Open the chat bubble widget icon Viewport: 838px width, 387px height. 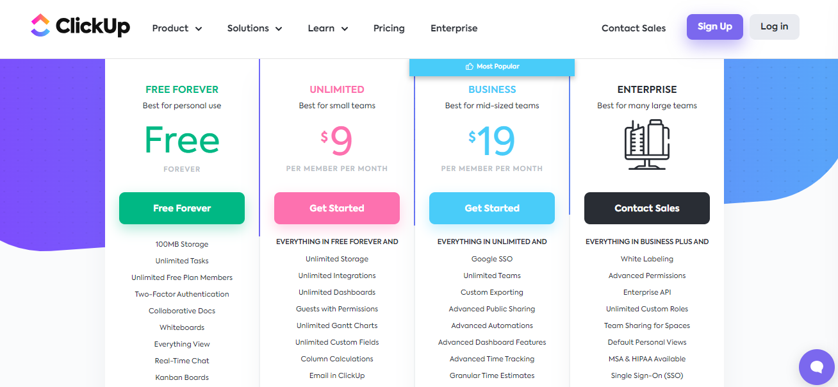click(x=816, y=366)
